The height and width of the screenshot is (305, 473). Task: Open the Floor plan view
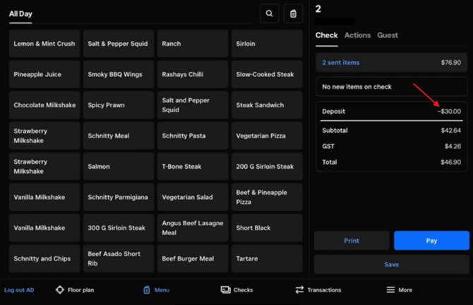[75, 289]
